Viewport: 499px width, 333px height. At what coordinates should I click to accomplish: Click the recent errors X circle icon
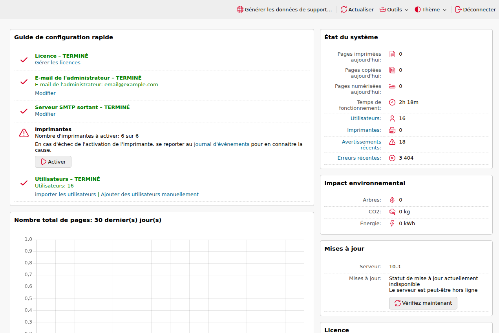coord(392,158)
